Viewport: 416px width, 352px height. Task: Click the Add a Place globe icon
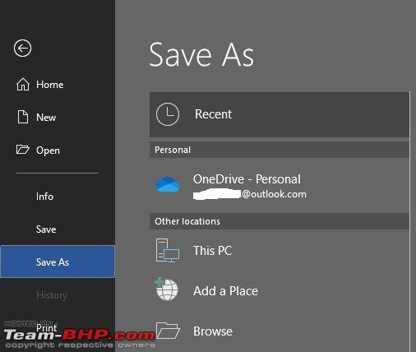point(167,289)
